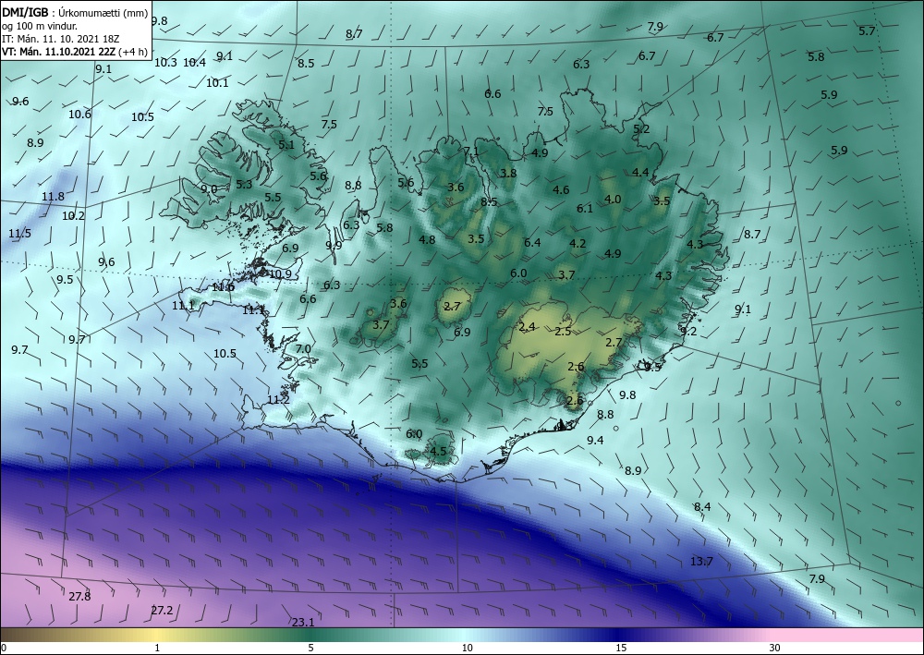Viewport: 924px width, 655px height.
Task: Click the 6.1 value on the map
Action: (585, 209)
